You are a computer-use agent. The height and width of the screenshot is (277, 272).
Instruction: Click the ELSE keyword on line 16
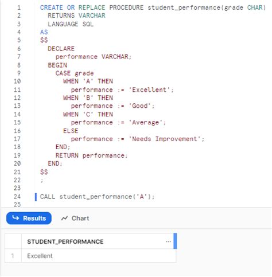(x=71, y=131)
